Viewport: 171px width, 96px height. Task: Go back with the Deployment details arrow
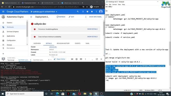[32, 17]
